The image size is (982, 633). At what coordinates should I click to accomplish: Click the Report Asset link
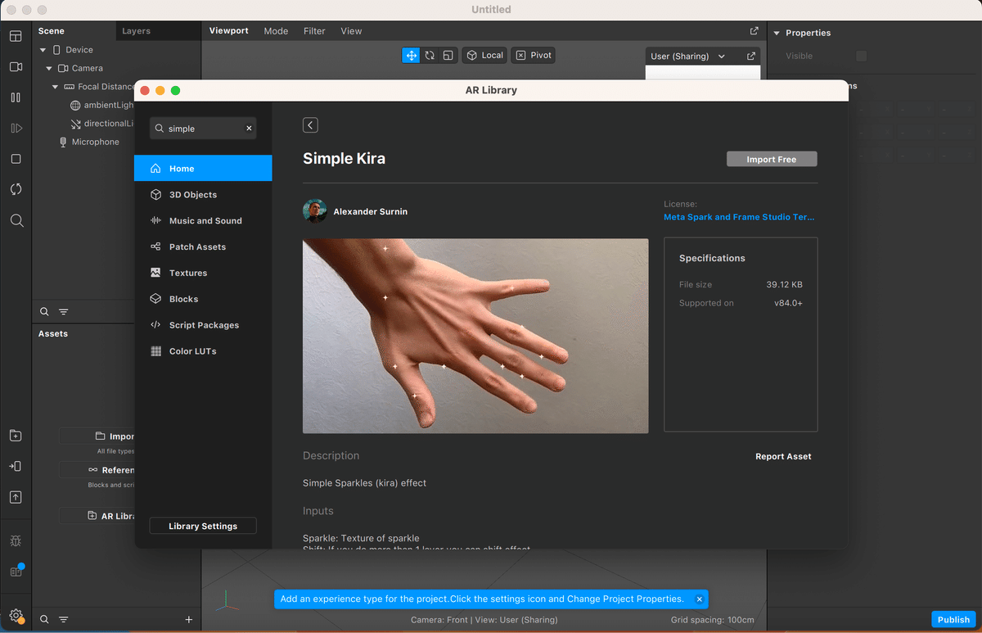click(783, 456)
